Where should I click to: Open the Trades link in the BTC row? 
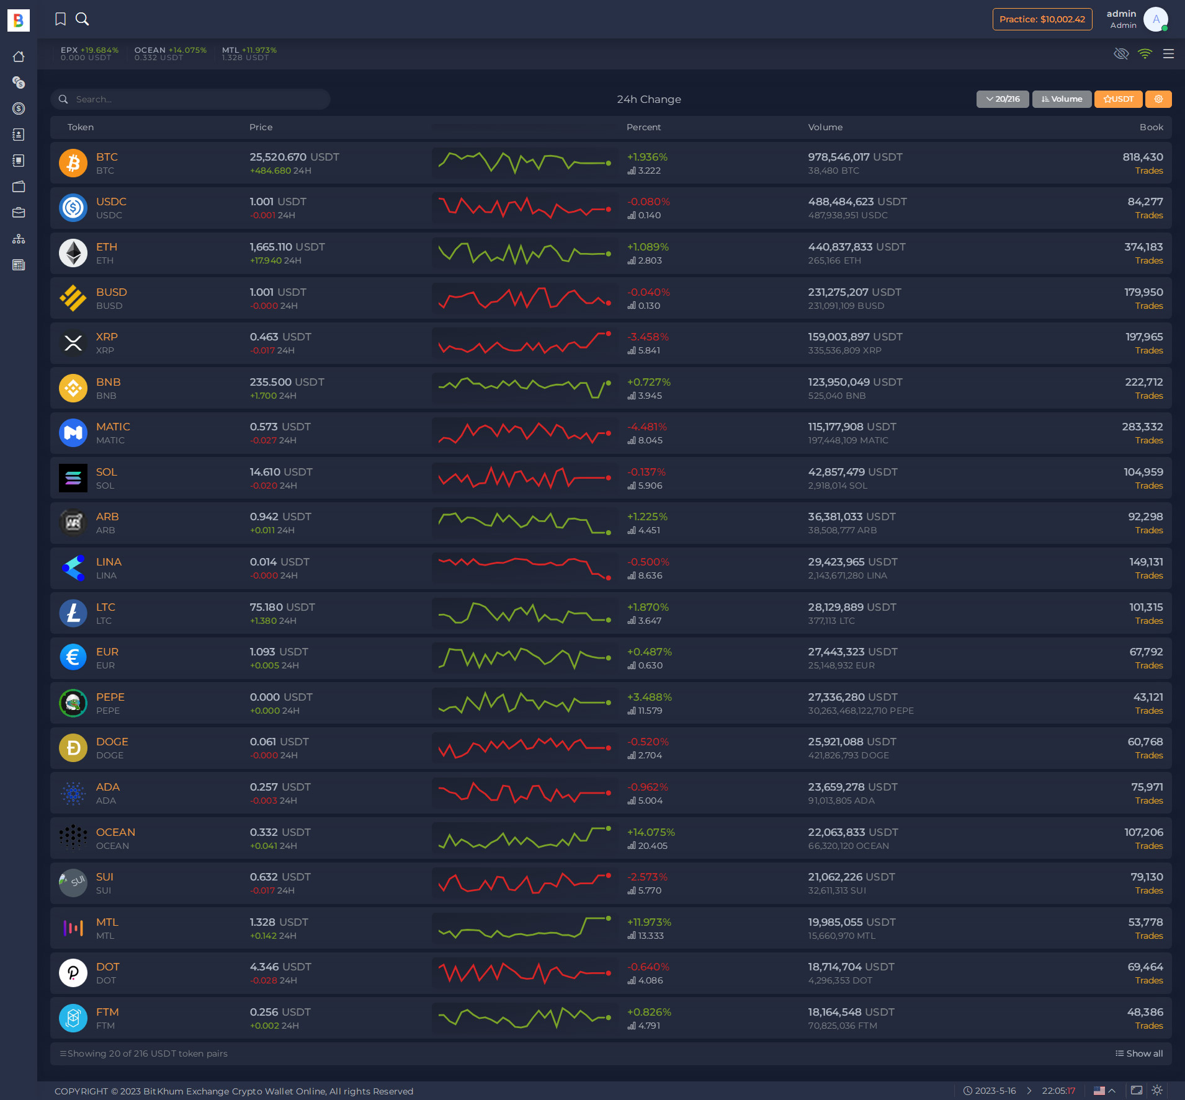(x=1149, y=171)
